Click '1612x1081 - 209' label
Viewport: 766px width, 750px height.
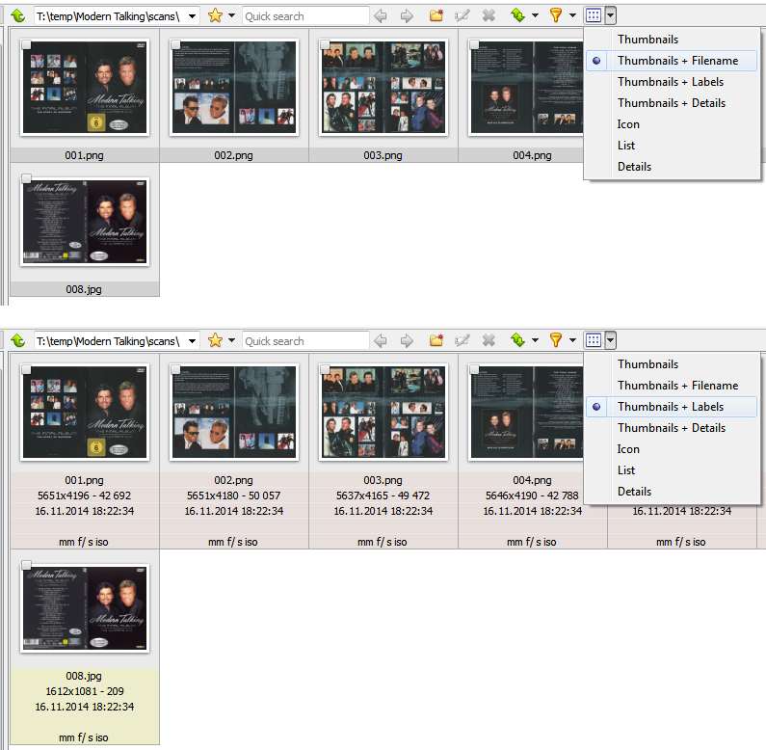85,691
